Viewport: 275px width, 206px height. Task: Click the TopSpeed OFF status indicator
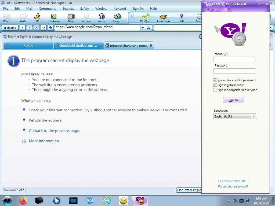coord(14,190)
